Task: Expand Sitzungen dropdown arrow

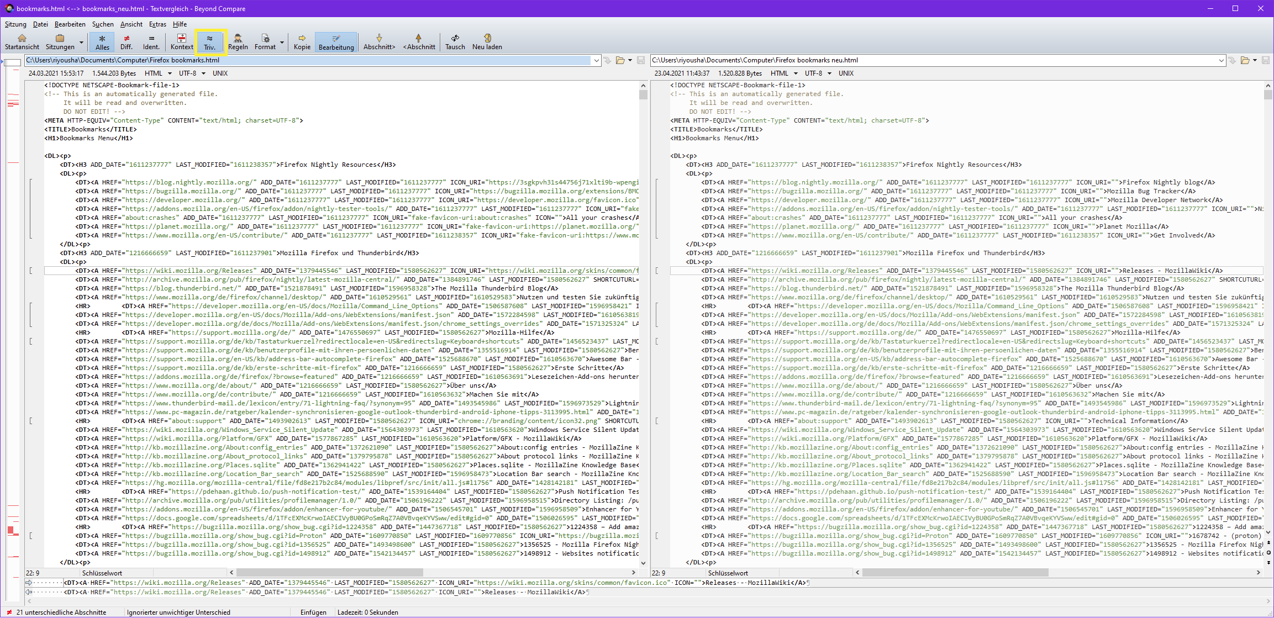Action: (x=81, y=43)
